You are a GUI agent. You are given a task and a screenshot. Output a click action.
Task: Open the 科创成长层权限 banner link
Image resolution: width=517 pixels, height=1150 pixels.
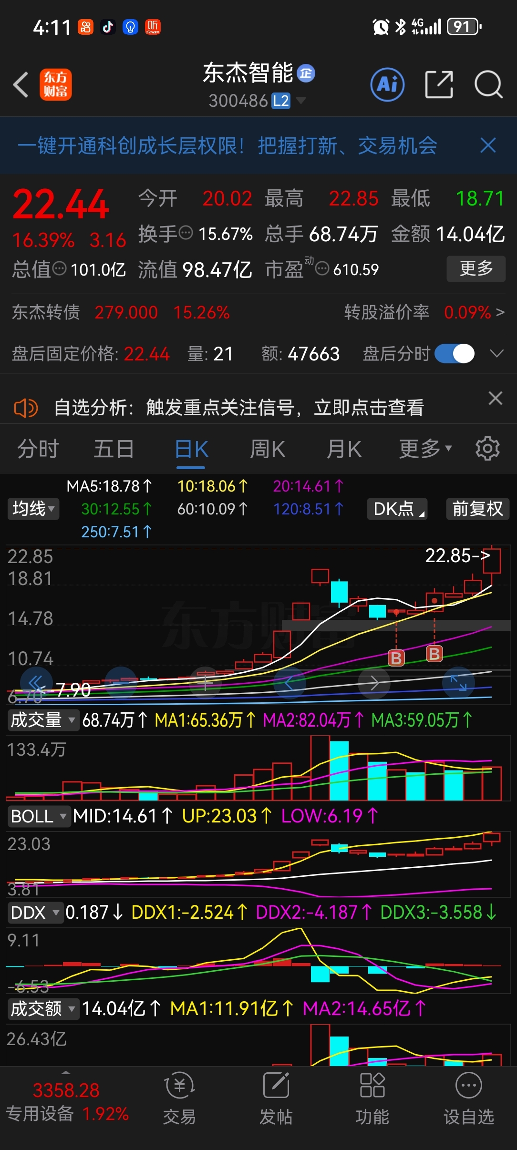227,145
